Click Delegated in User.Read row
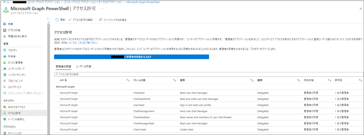The width and height of the screenshot is (364, 135). point(263,105)
